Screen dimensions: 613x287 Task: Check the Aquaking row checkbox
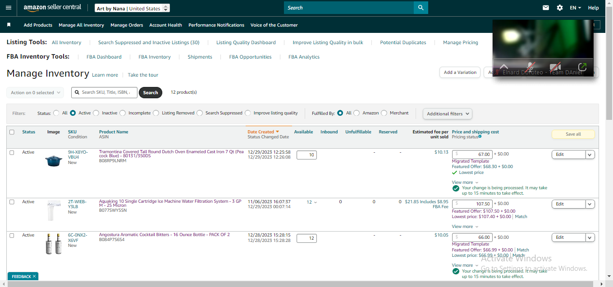[x=12, y=202]
